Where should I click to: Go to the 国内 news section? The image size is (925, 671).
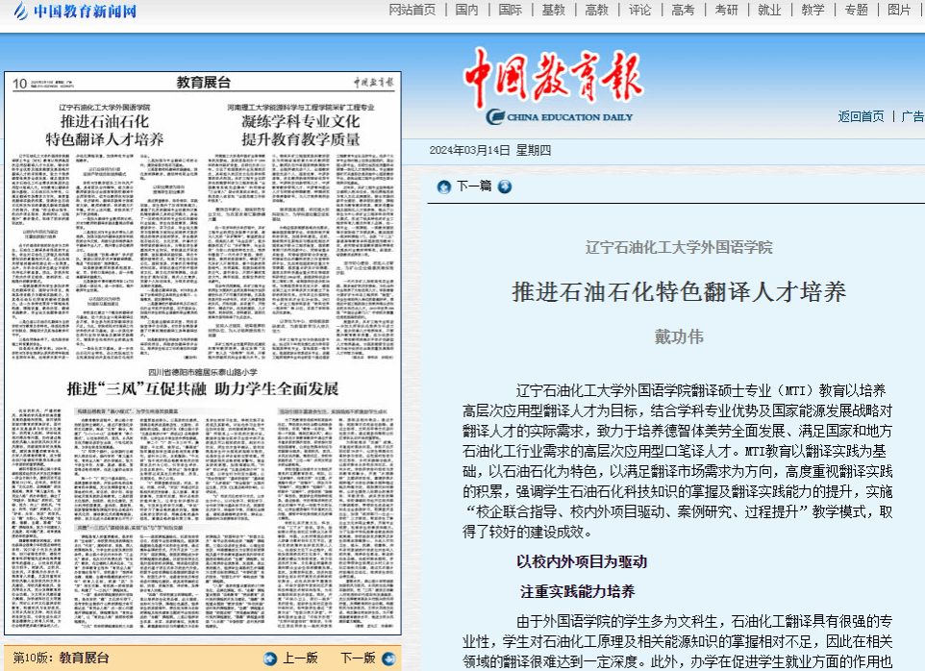coord(467,10)
